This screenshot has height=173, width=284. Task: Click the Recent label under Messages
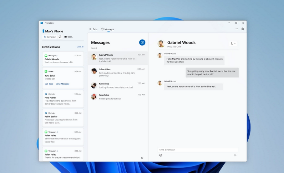[x=94, y=48]
